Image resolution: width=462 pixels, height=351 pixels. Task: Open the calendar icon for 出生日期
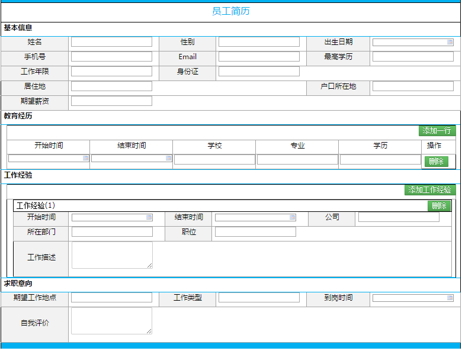[x=450, y=42]
